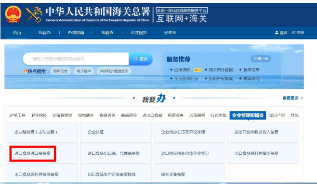The height and width of the screenshot is (185, 317).
Task: Click the refresh icon in 换一批
Action: [x=255, y=59]
